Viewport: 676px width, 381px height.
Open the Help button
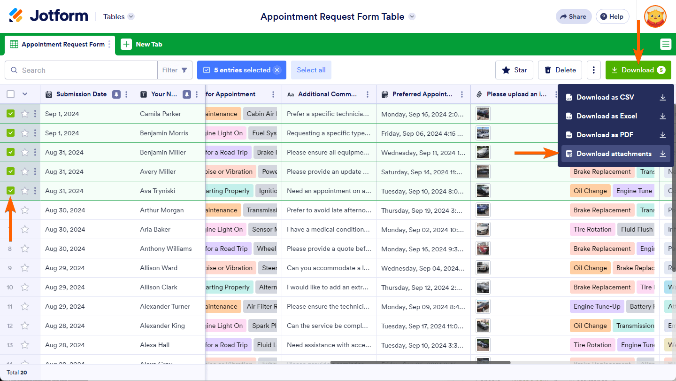[612, 16]
